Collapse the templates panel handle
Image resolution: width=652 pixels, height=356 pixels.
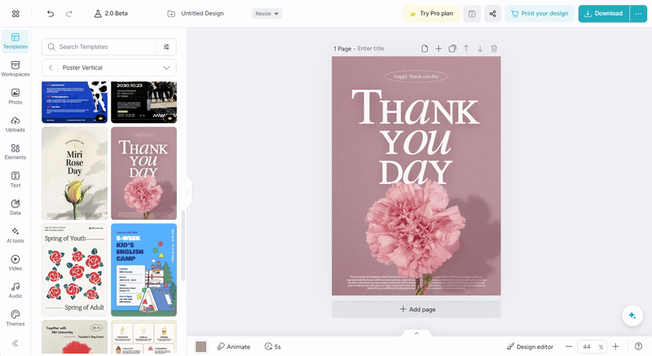[188, 191]
